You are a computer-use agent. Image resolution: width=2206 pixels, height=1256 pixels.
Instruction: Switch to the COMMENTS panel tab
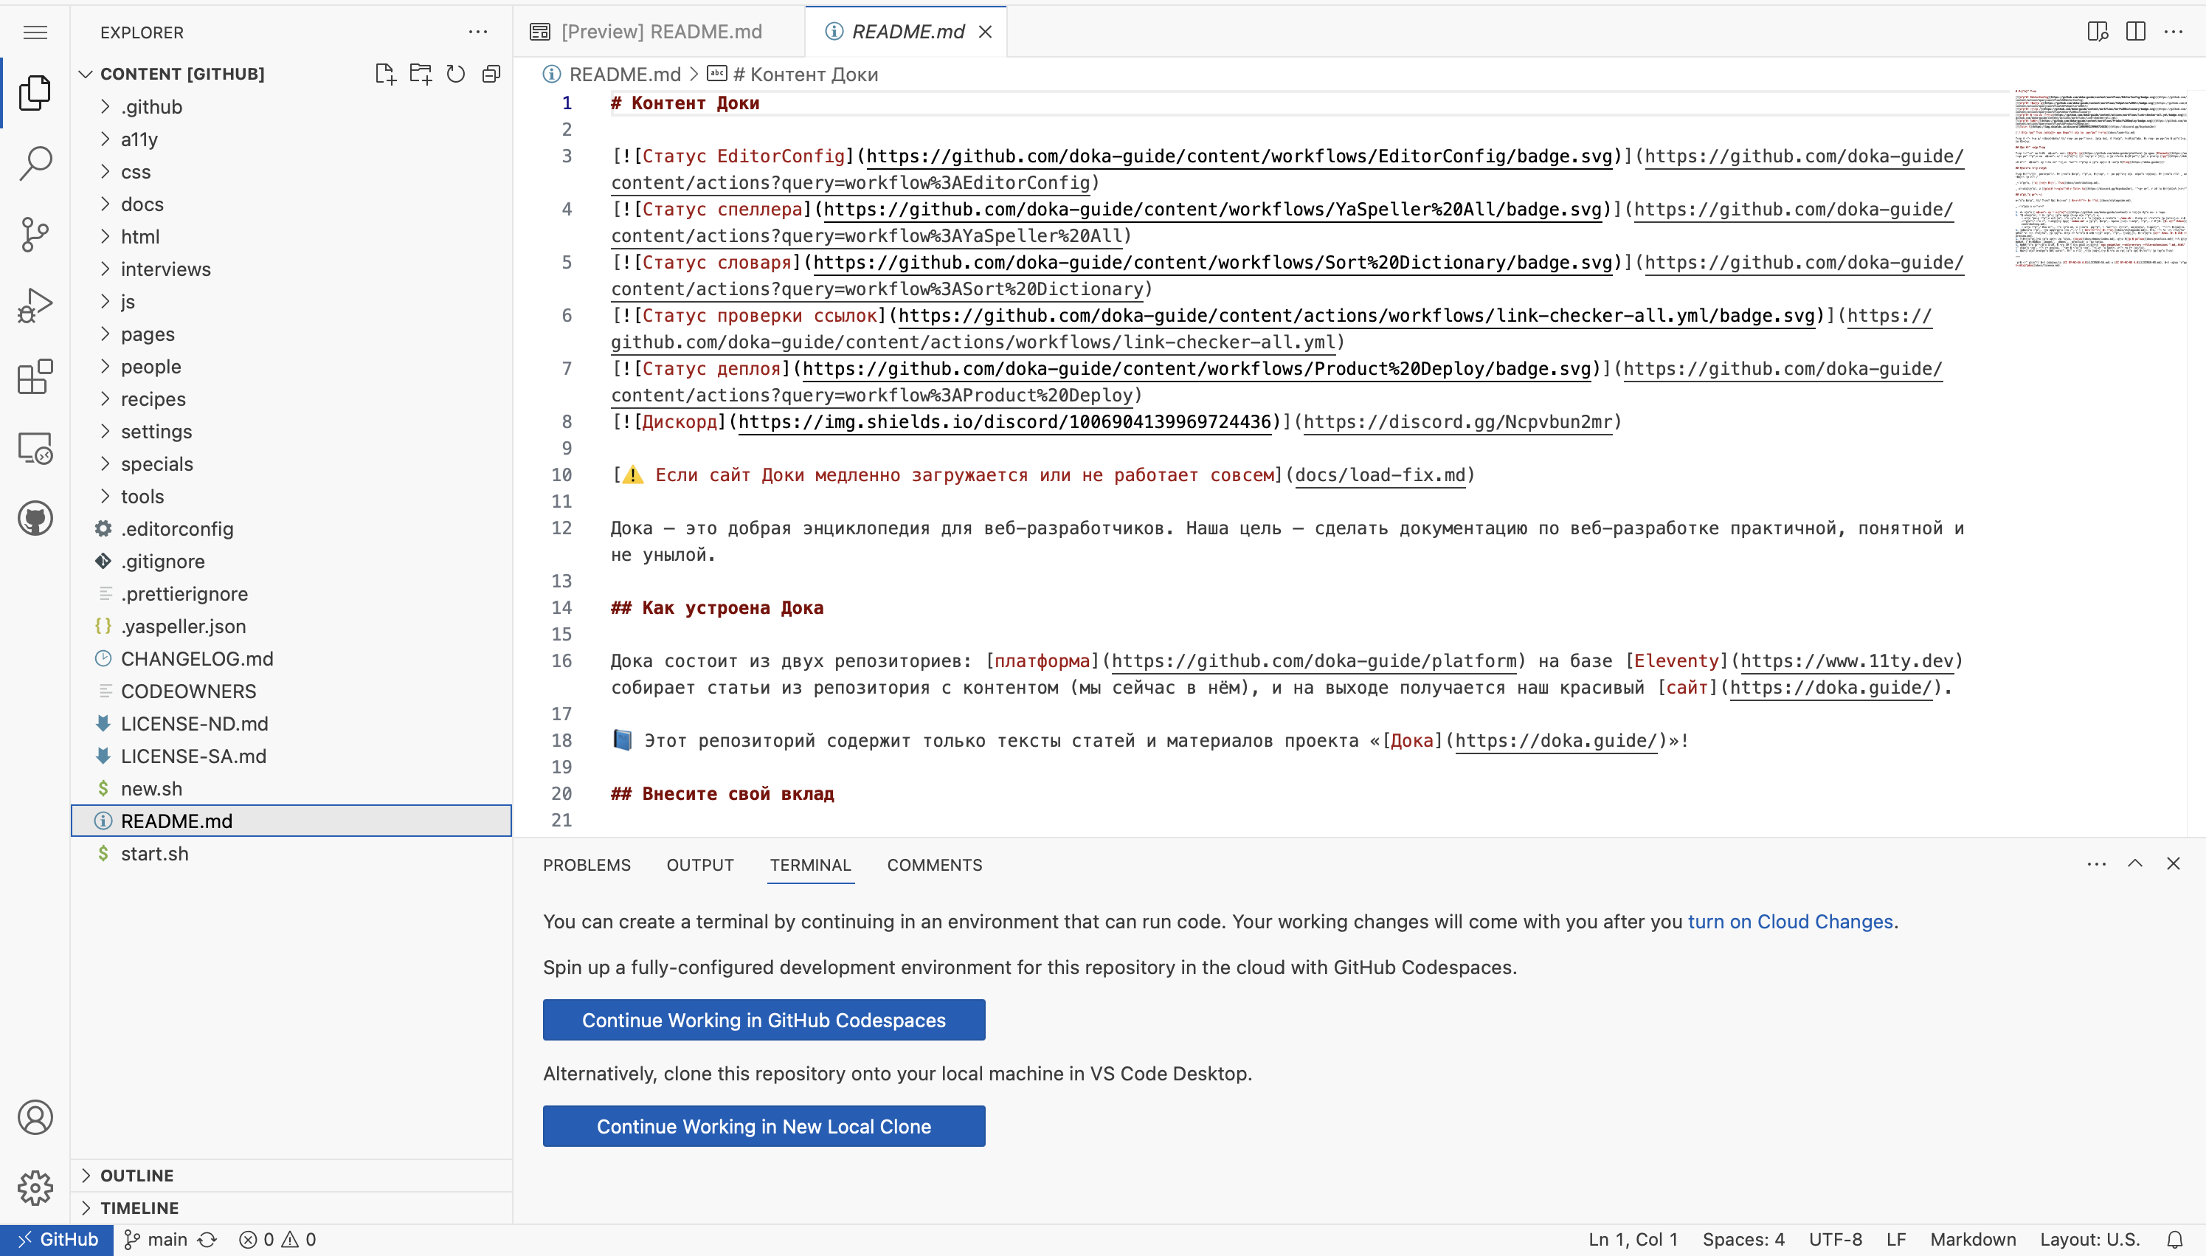934,865
